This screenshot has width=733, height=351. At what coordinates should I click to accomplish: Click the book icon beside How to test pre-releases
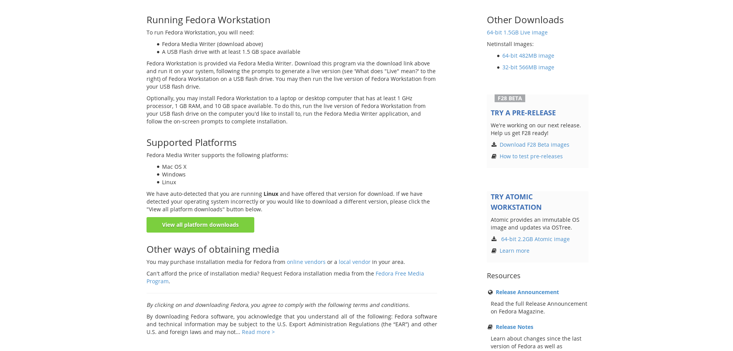(493, 156)
